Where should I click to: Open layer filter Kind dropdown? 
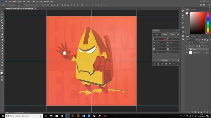point(191,40)
